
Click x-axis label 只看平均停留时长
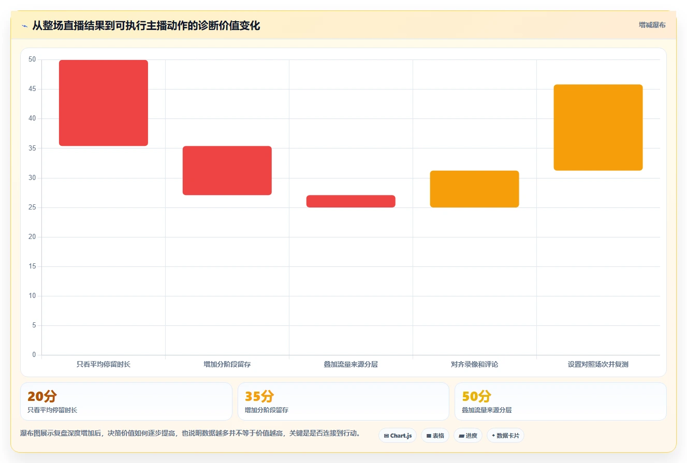tap(104, 364)
